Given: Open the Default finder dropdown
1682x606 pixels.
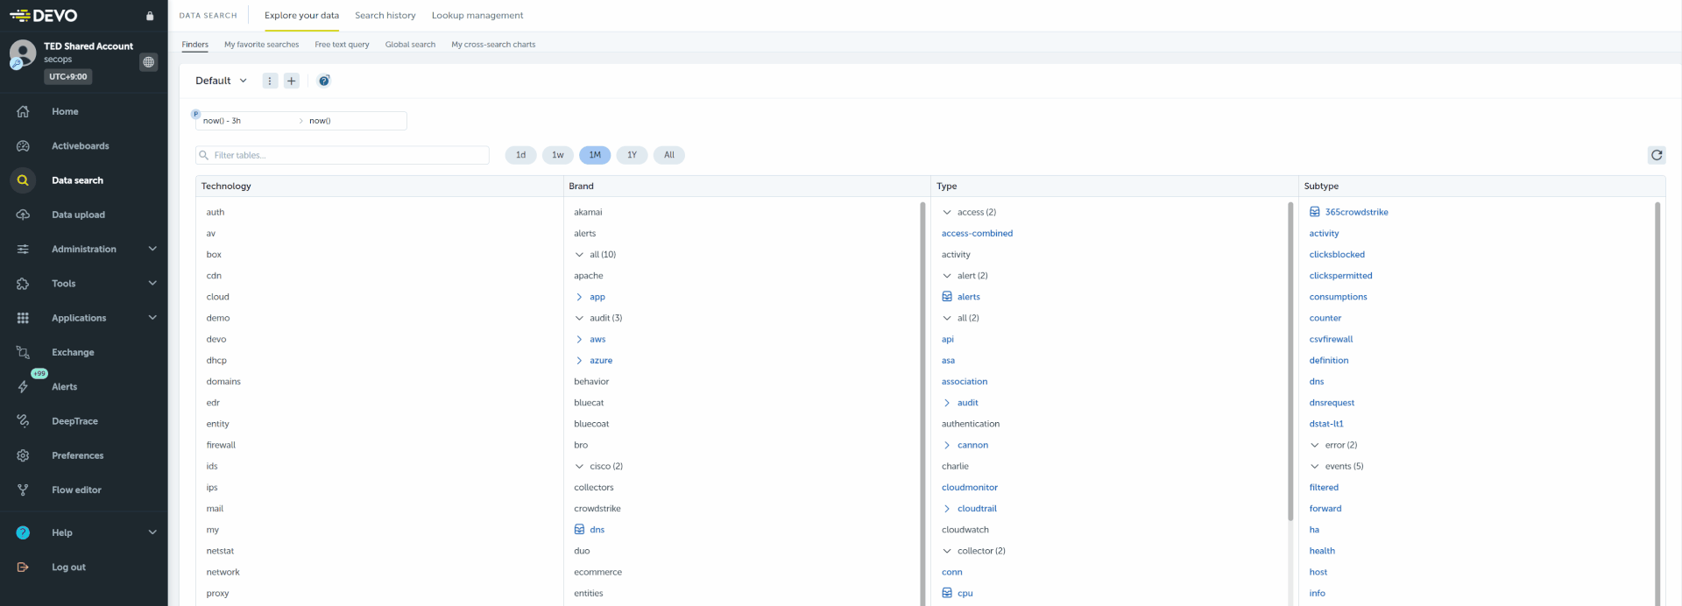Looking at the screenshot, I should click(x=221, y=81).
